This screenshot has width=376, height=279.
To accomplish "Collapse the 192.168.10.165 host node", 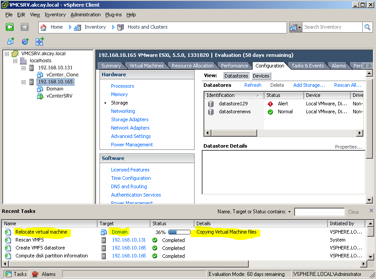I will [x=23, y=82].
